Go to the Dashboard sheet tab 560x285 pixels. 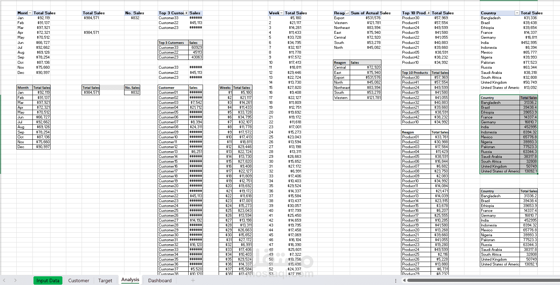pos(160,280)
